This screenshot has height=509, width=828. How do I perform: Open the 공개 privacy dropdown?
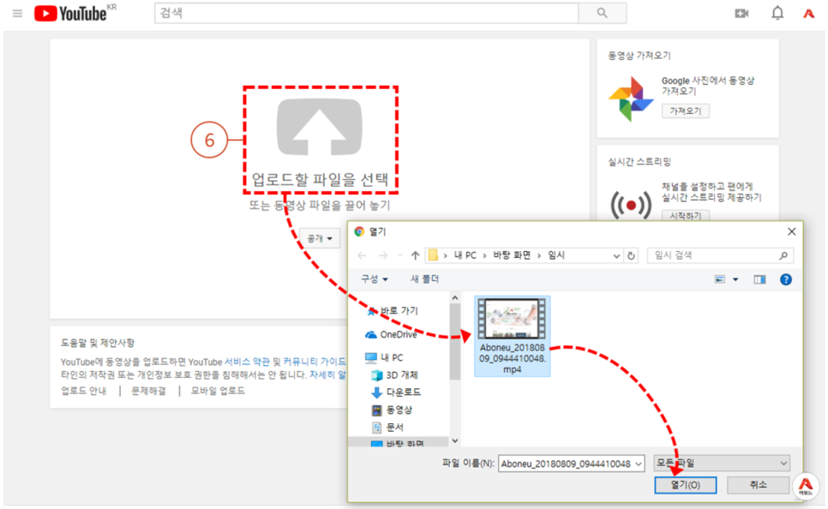pos(320,239)
